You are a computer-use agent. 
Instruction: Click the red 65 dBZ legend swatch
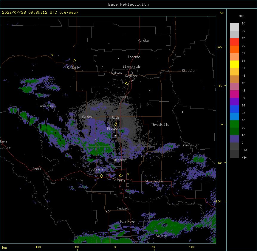pos(234,42)
